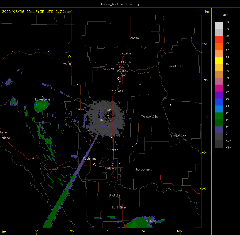The image size is (240, 235).
Task: Click the yellow diamond marker above Calgary
Action: pyautogui.click(x=113, y=164)
